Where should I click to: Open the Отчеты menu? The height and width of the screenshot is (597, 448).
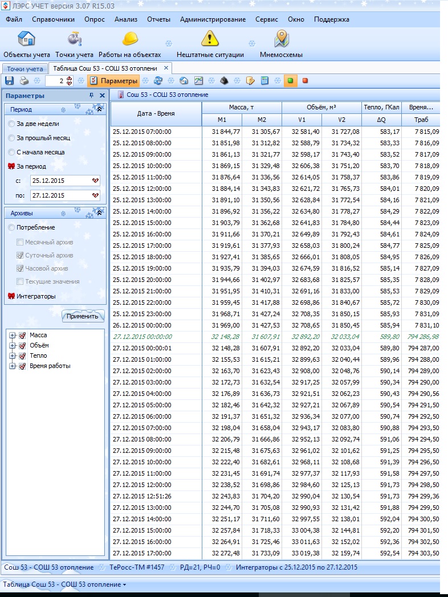pyautogui.click(x=159, y=19)
